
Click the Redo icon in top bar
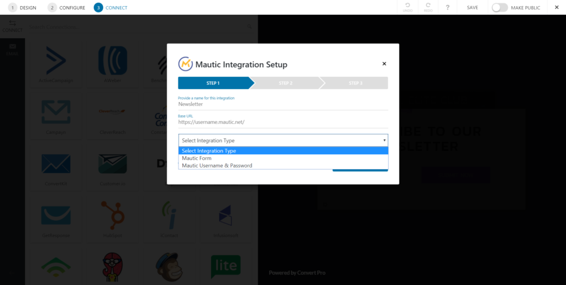[x=428, y=7]
